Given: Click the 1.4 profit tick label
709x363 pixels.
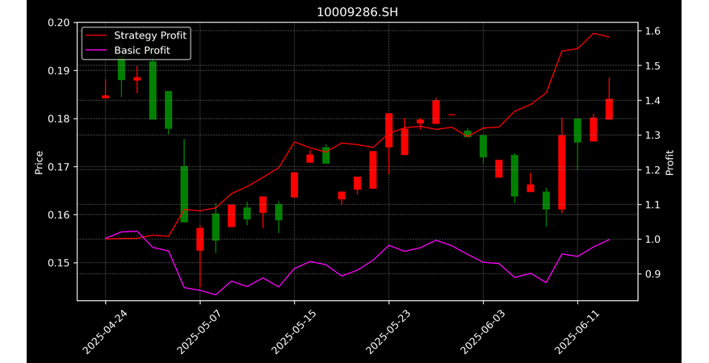Looking at the screenshot, I should pyautogui.click(x=652, y=101).
